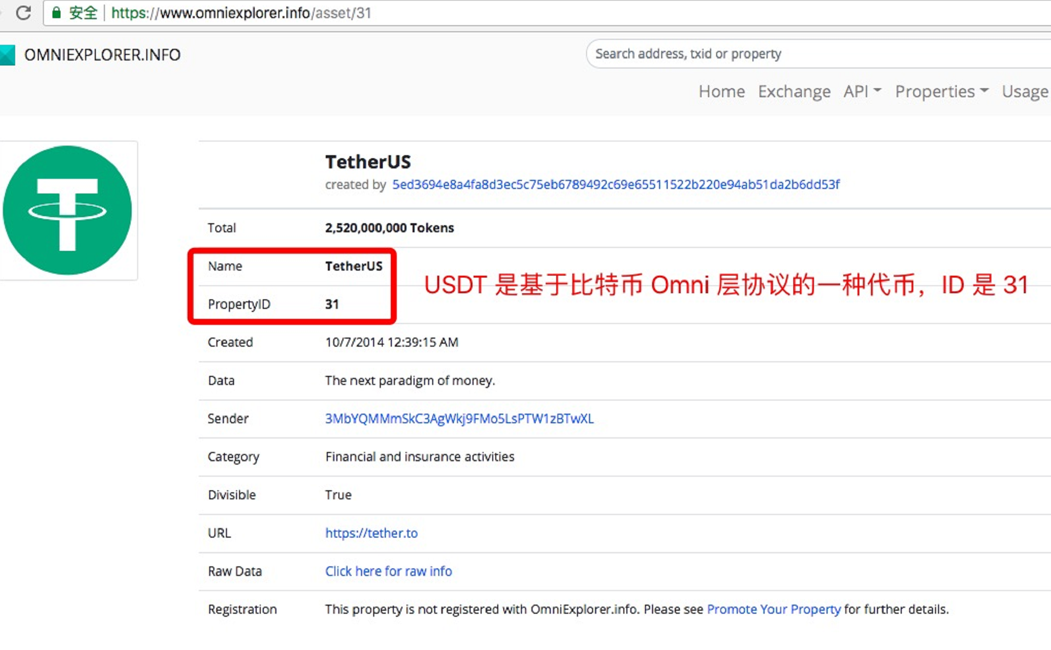Click the raw info link
Screen dimensions: 1051x650
(387, 570)
